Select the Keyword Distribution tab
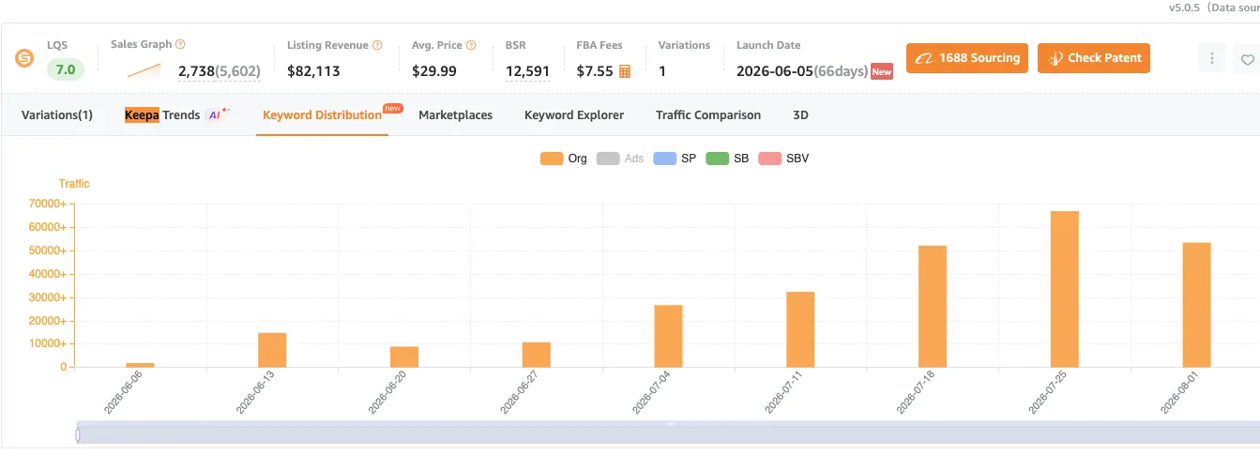 pyautogui.click(x=322, y=115)
